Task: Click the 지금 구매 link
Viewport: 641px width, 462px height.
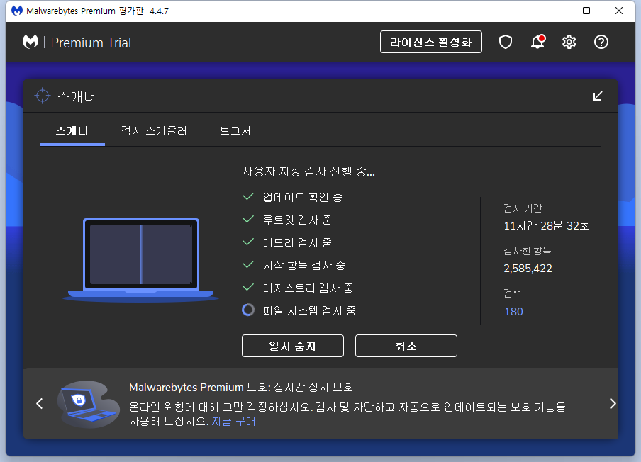Action: pos(233,421)
